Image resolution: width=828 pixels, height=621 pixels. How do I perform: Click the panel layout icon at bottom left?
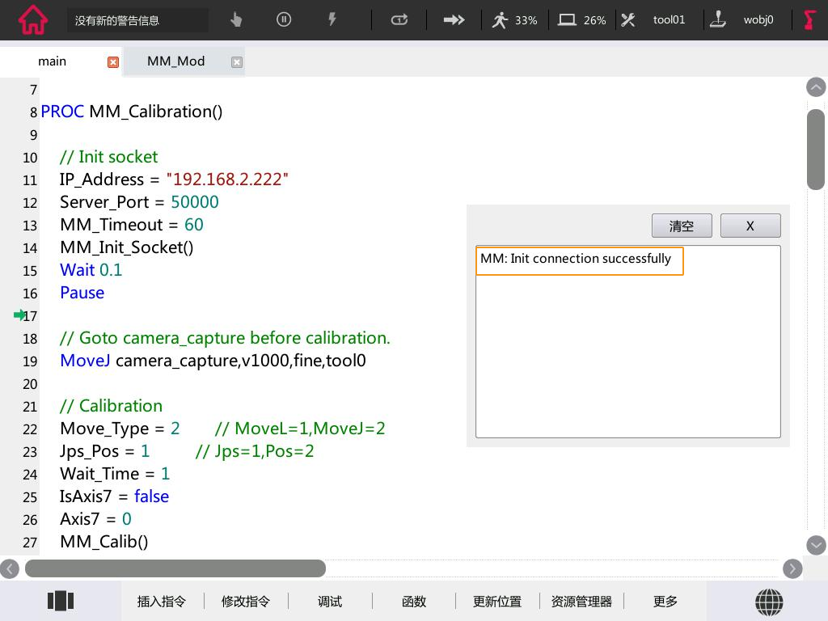(61, 601)
